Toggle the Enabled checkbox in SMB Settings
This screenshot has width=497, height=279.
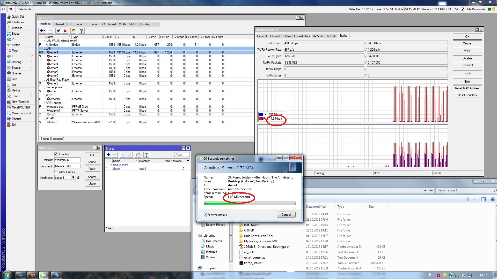[56, 154]
